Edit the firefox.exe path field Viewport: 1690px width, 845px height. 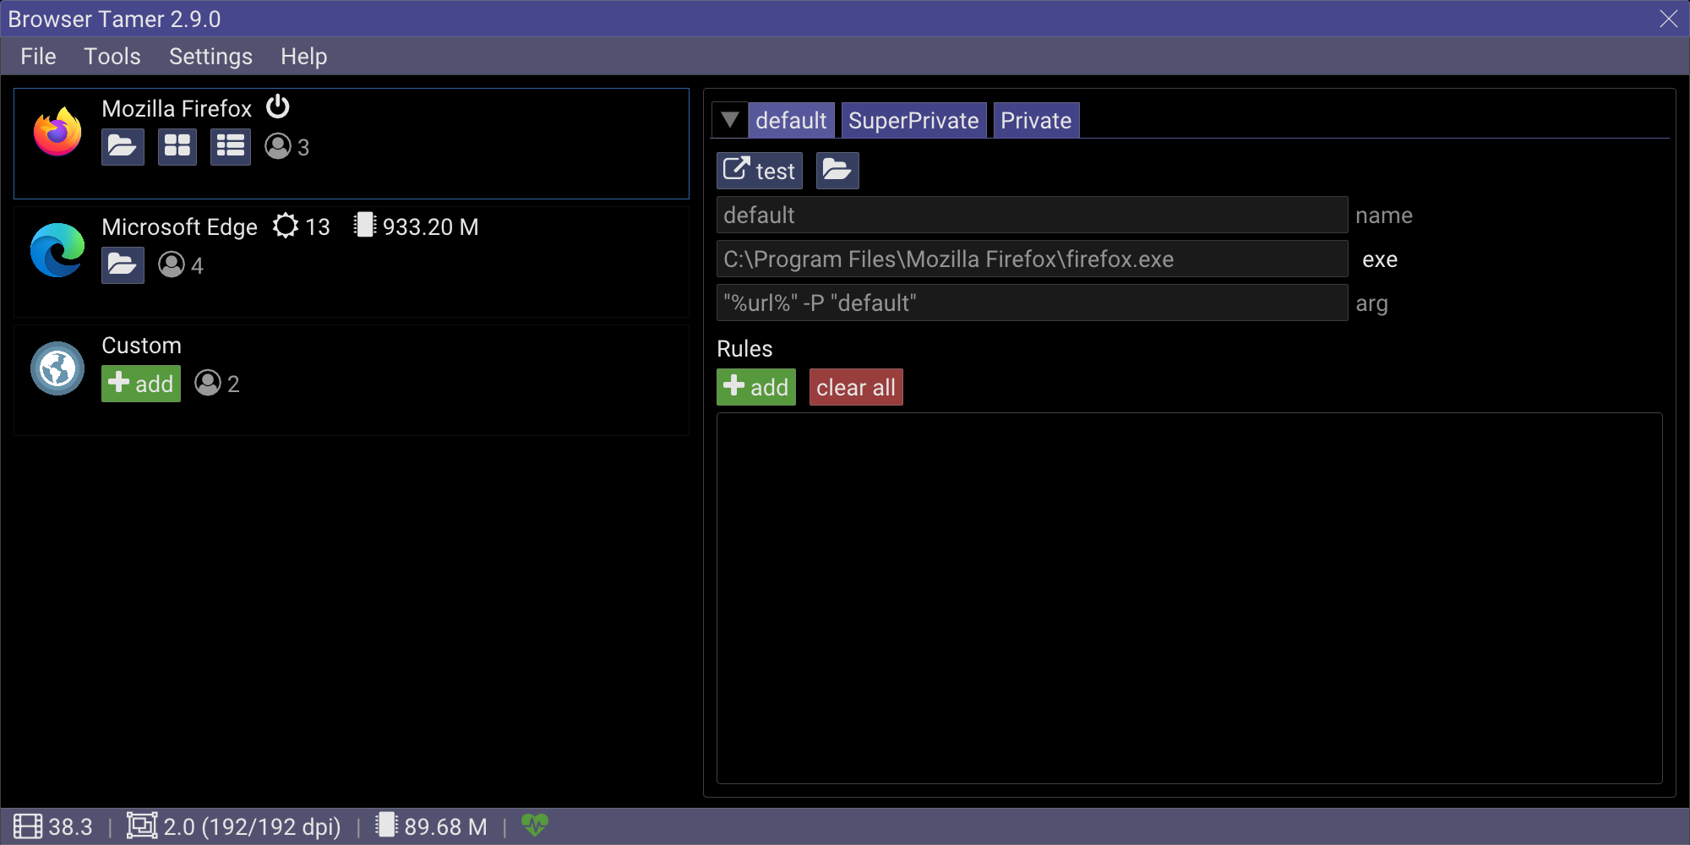click(1032, 259)
